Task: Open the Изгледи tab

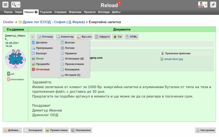Action: [x=104, y=12]
